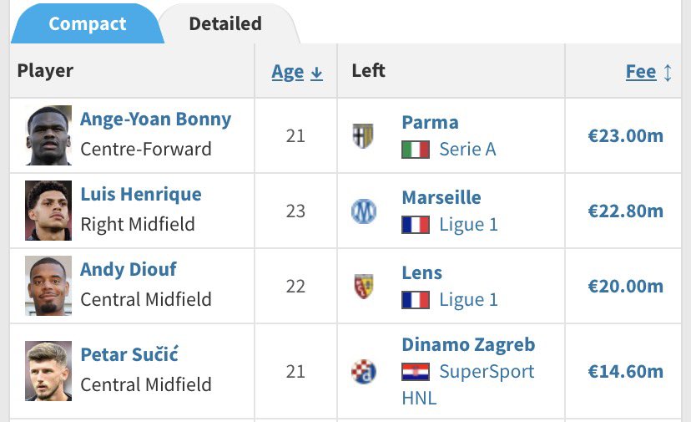Click the Lens club crest icon
The width and height of the screenshot is (691, 422).
pos(363,287)
